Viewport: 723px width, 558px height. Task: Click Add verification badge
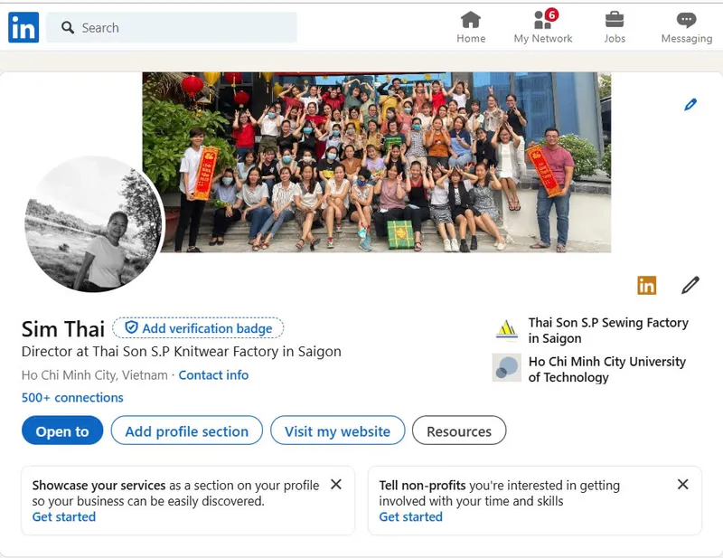[x=198, y=328]
